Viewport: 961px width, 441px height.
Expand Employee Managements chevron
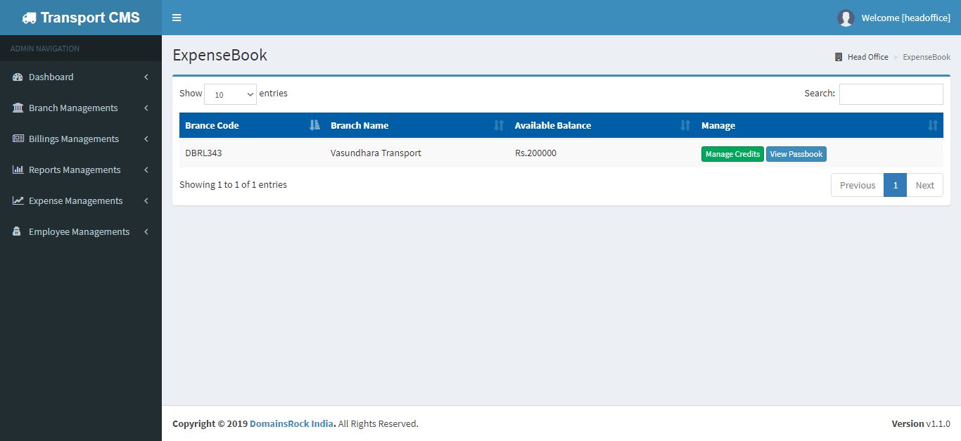(146, 231)
